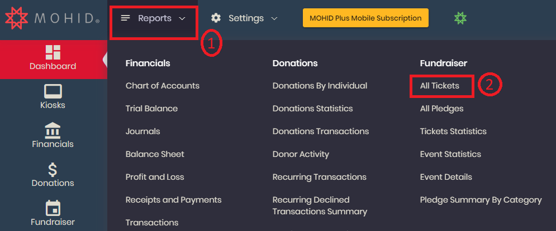The image size is (556, 231).
Task: Expand the Reports dropdown chevron
Action: [x=182, y=18]
